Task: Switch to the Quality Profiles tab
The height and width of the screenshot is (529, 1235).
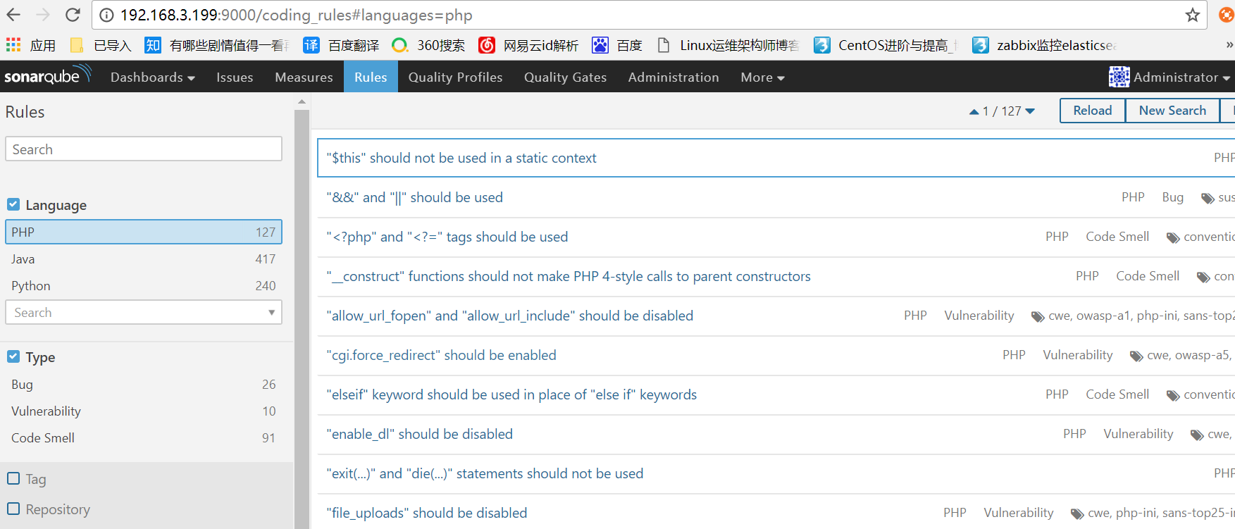Action: click(x=455, y=77)
